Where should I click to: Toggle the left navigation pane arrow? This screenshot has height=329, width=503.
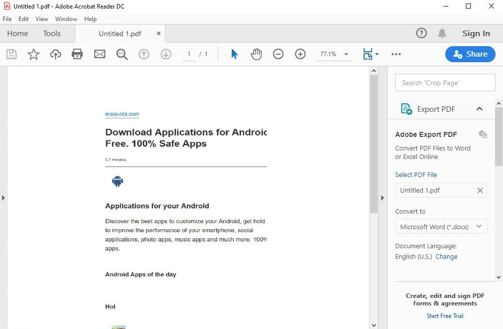[x=4, y=198]
